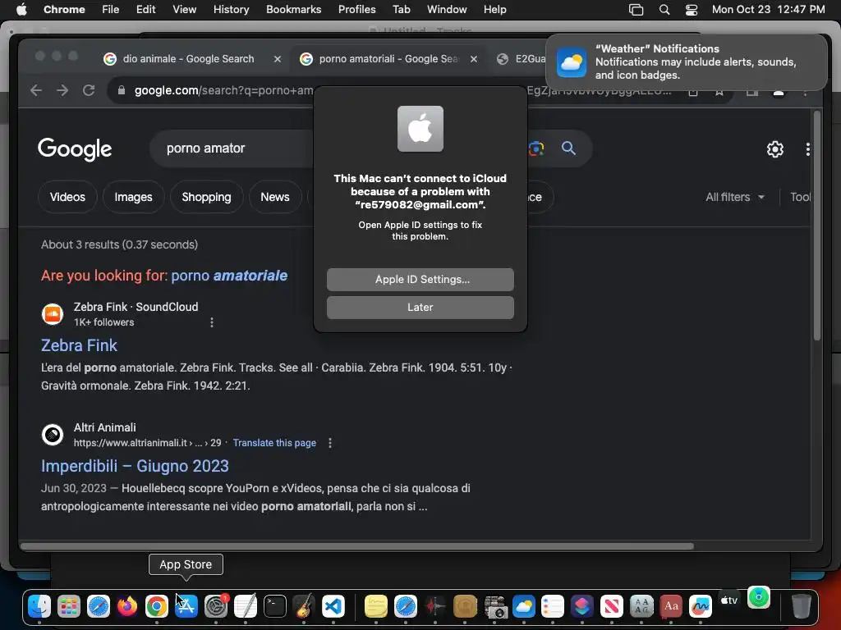This screenshot has width=841, height=630.
Task: Open the Zebra Fink result link
Action: (80, 345)
